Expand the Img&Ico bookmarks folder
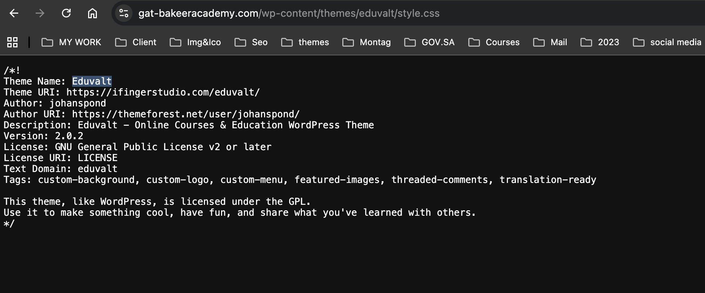The image size is (705, 293). pyautogui.click(x=195, y=42)
